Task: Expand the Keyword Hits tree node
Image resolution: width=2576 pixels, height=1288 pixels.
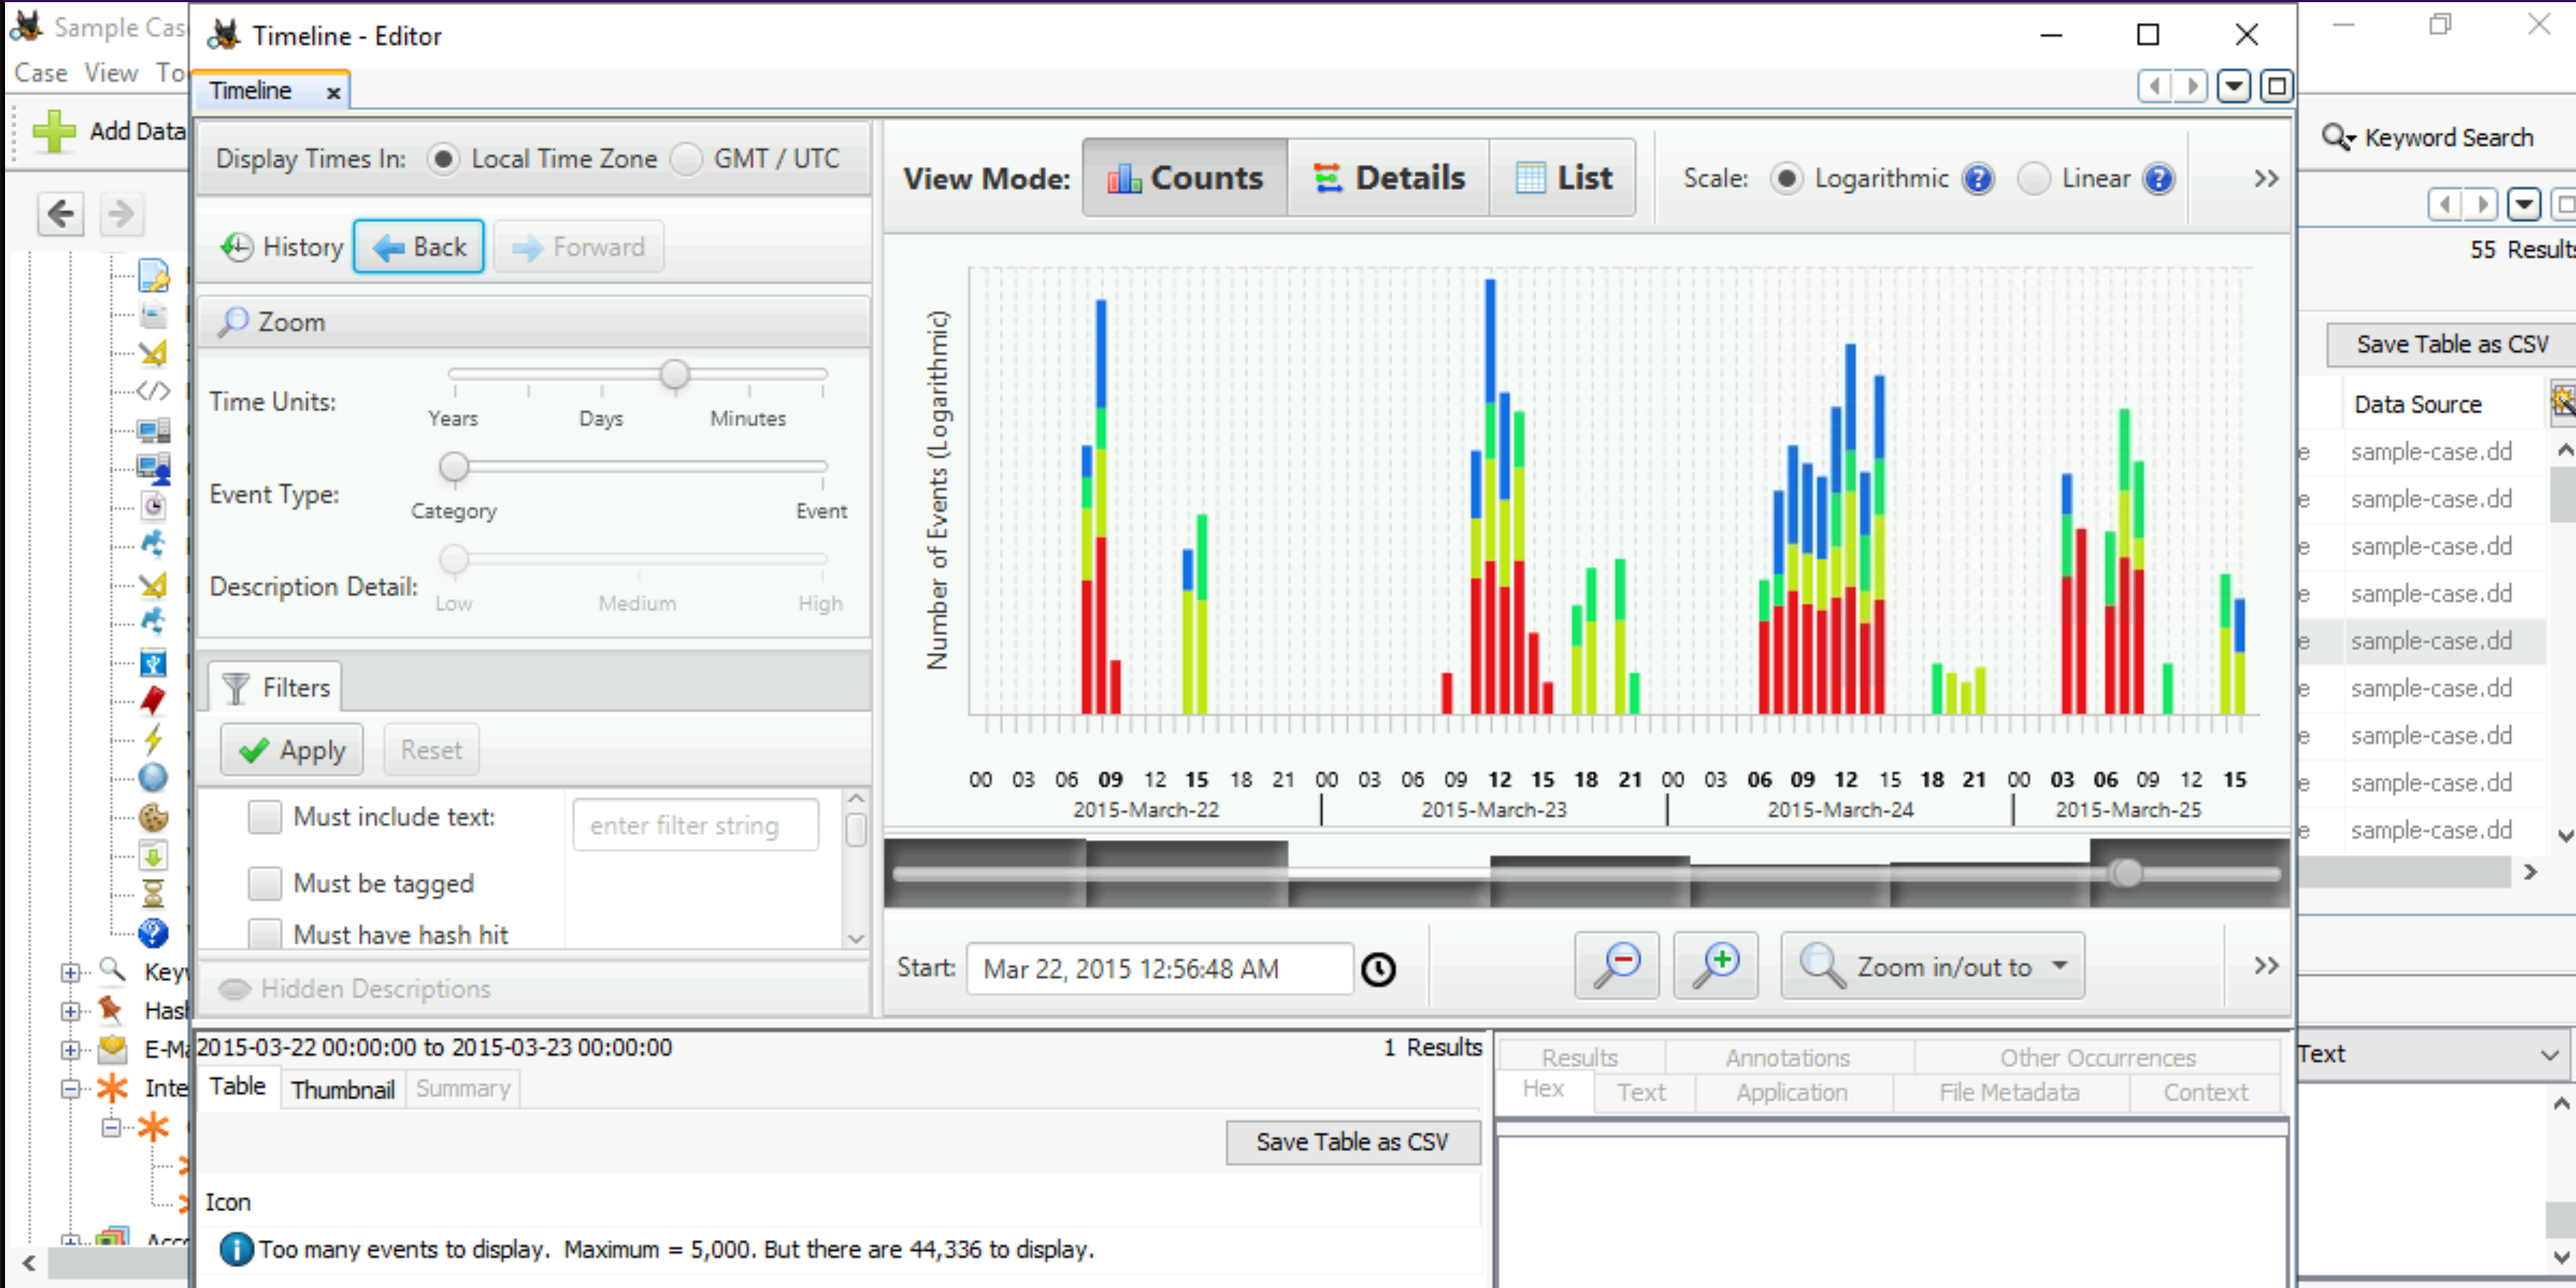Action: tap(70, 972)
